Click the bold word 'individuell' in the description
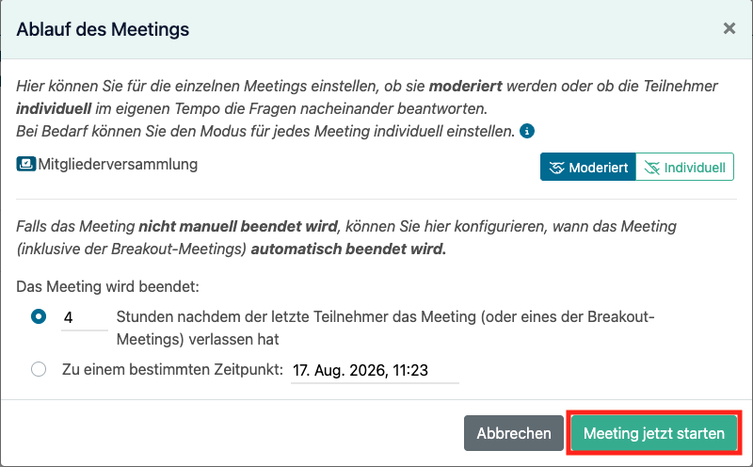This screenshot has height=467, width=753. click(x=54, y=108)
